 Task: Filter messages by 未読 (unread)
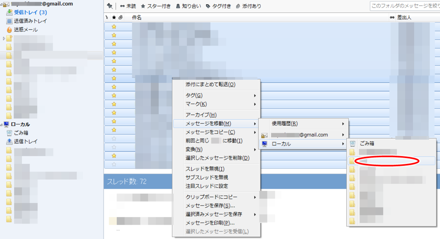click(128, 6)
